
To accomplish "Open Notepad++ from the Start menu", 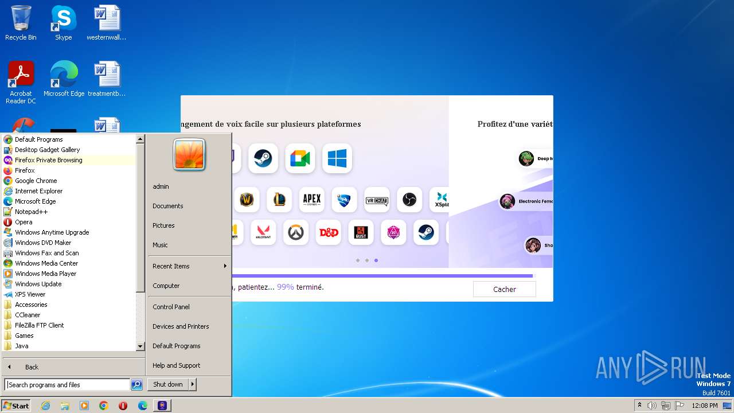I will pyautogui.click(x=69, y=212).
